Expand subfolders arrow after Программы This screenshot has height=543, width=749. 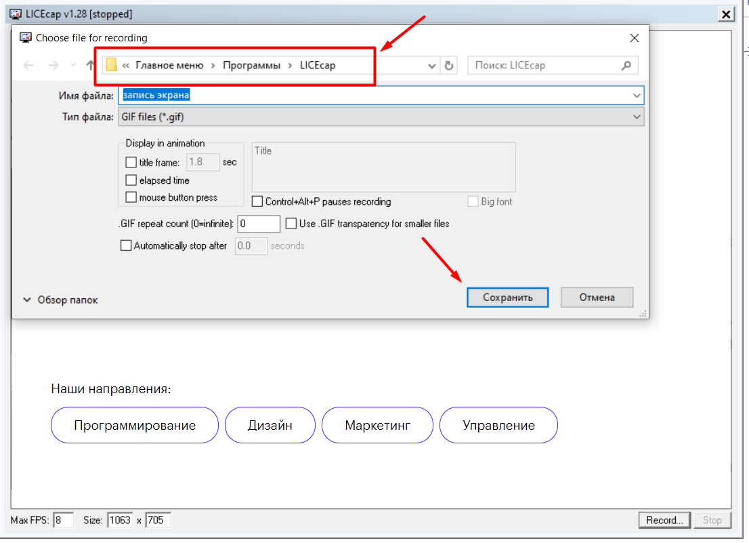tap(290, 66)
